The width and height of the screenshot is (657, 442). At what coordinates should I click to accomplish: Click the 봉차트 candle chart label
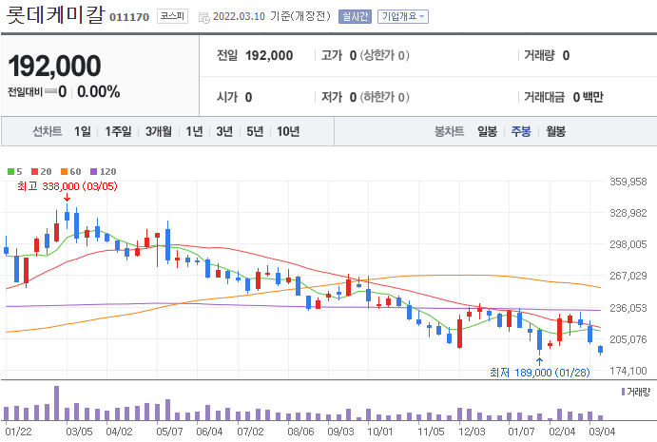(x=449, y=131)
